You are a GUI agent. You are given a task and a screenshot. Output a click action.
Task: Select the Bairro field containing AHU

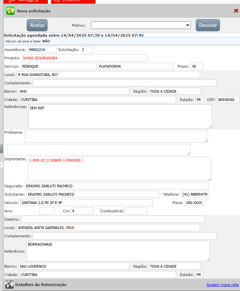(73, 91)
